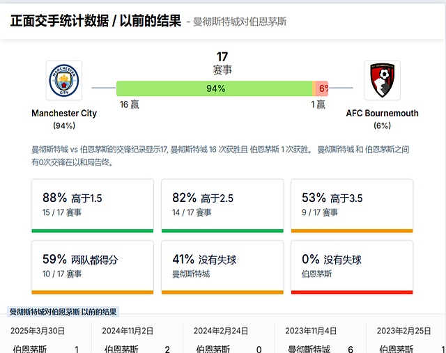Viewport: 446px width, 353px height.
Task: Select the 88% 高于1.5 stat card
Action: click(93, 206)
